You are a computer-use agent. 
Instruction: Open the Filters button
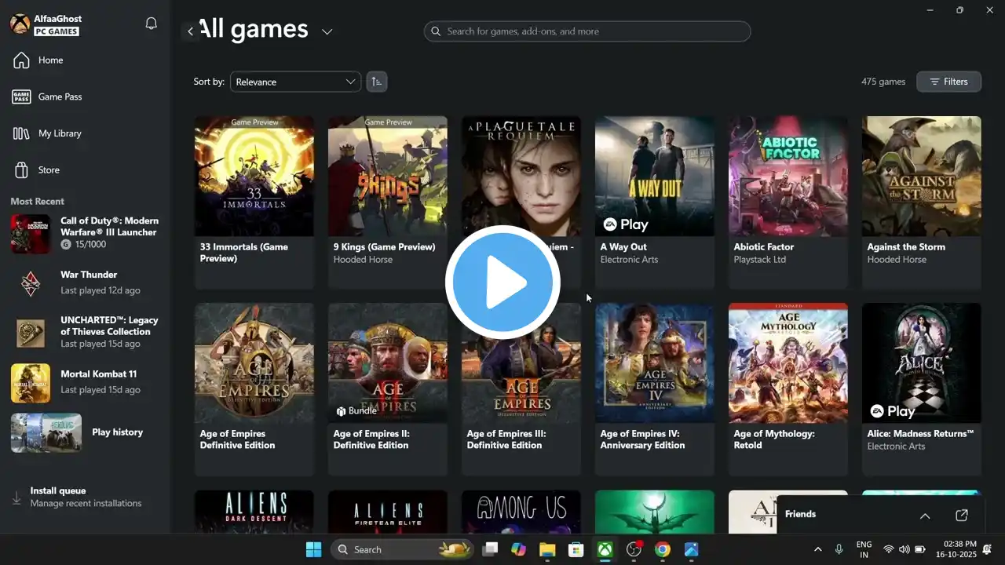[x=948, y=82]
